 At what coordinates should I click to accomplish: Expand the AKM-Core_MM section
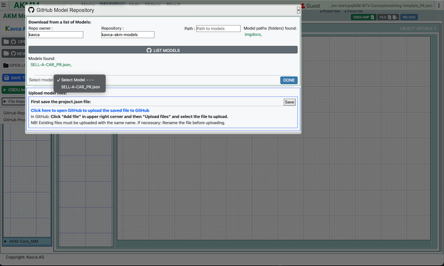point(5,242)
